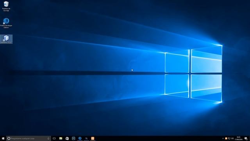Open the Action Center notifications icon
The width and height of the screenshot is (250, 141).
click(x=246, y=138)
